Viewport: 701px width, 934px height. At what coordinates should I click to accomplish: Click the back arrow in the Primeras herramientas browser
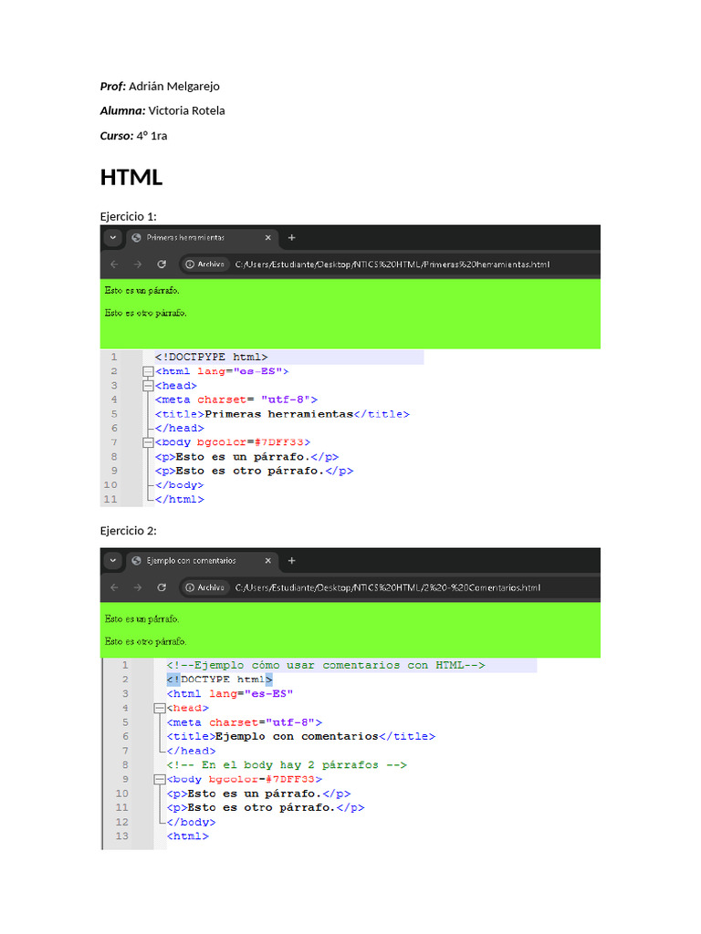(x=114, y=264)
